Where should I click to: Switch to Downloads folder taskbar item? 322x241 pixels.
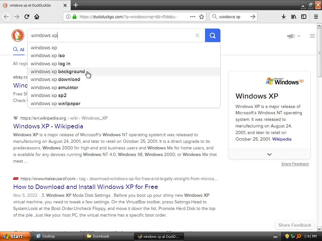[x=108, y=236]
